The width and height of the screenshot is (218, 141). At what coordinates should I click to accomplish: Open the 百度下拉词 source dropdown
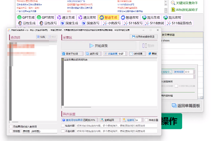pos(72,54)
